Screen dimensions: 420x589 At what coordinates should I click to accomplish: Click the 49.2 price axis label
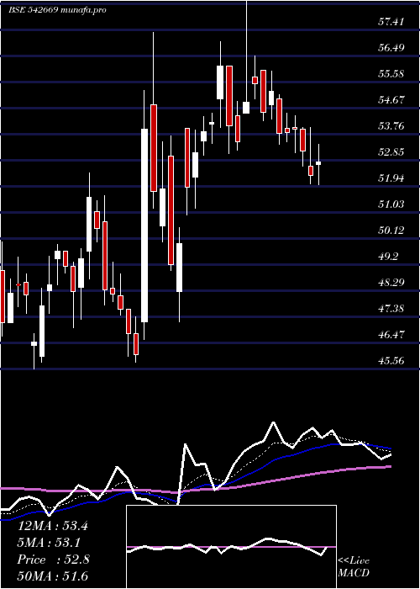tap(388, 257)
